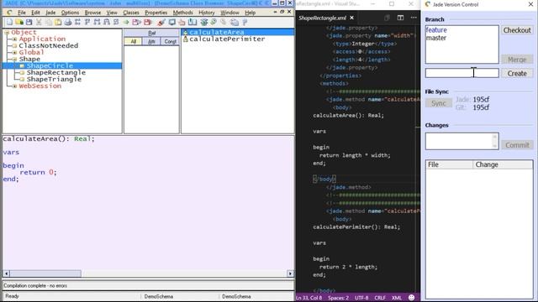The width and height of the screenshot is (538, 302).
Task: Click the Open folder toolbar icon
Action: 19,23
